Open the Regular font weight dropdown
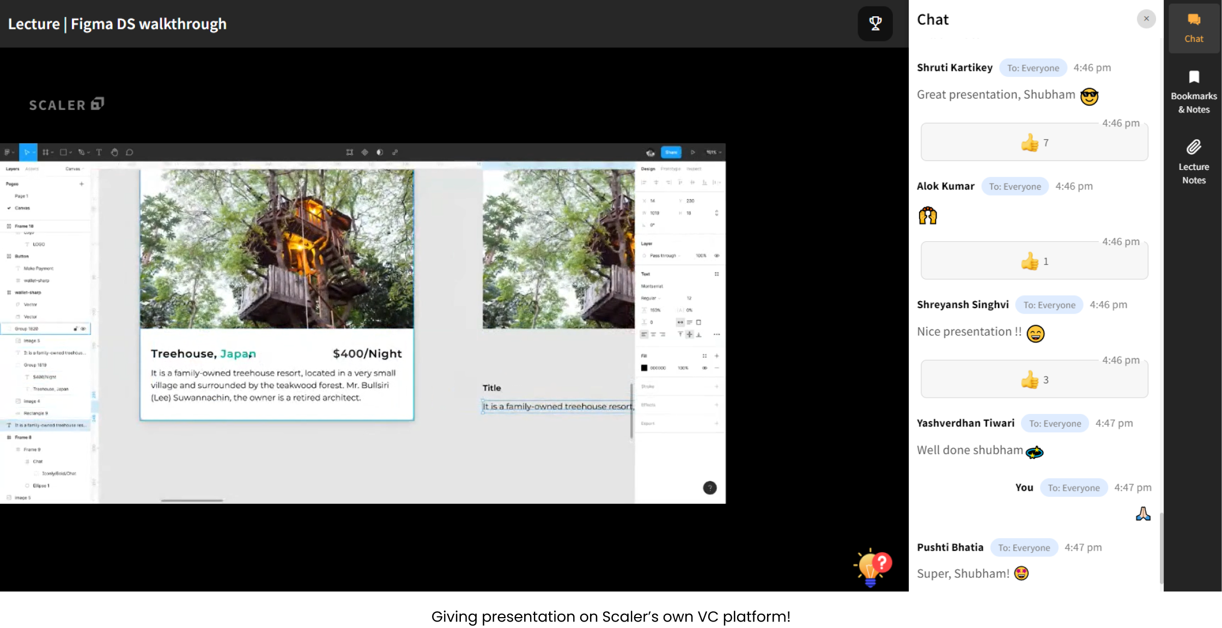Viewport: 1222px width, 628px height. (x=652, y=298)
